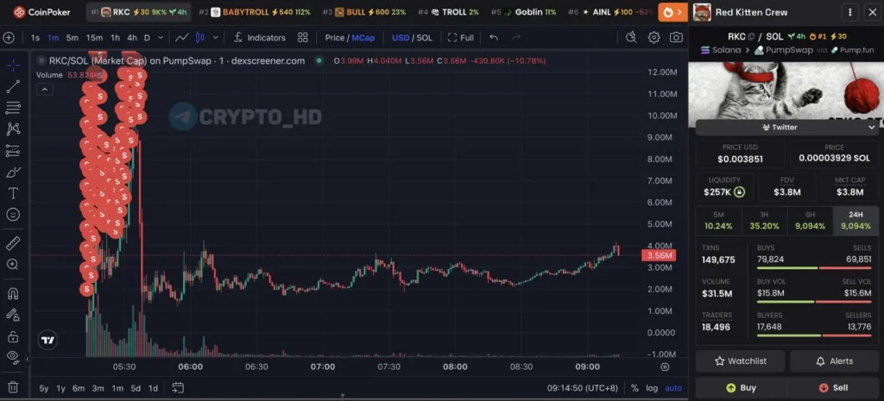The width and height of the screenshot is (884, 401).
Task: Select the pattern drawing tool
Action: (x=14, y=129)
